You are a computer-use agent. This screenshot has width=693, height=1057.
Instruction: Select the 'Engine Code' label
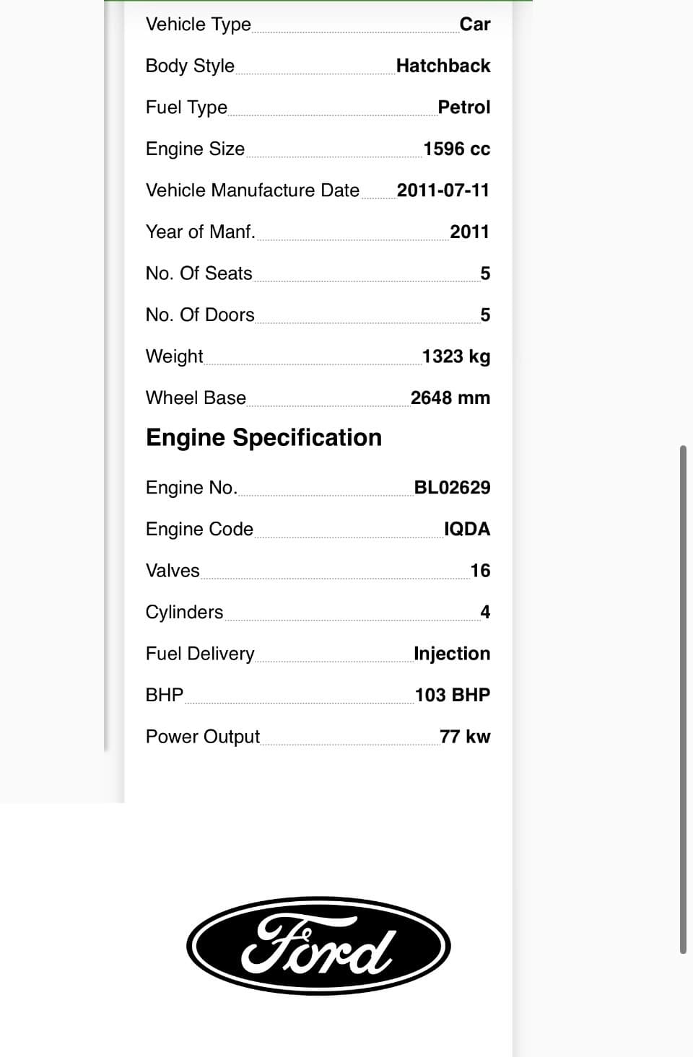(x=199, y=530)
